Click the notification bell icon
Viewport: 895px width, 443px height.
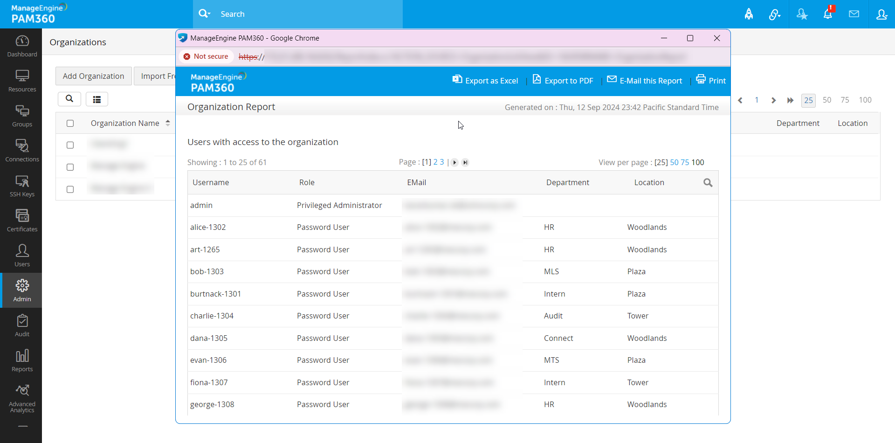pos(828,14)
